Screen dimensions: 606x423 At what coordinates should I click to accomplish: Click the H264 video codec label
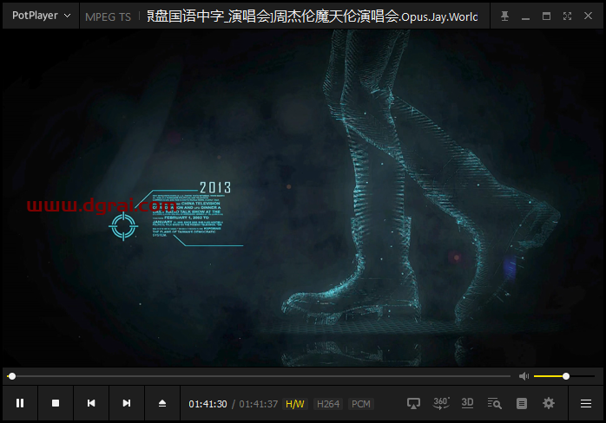(328, 404)
